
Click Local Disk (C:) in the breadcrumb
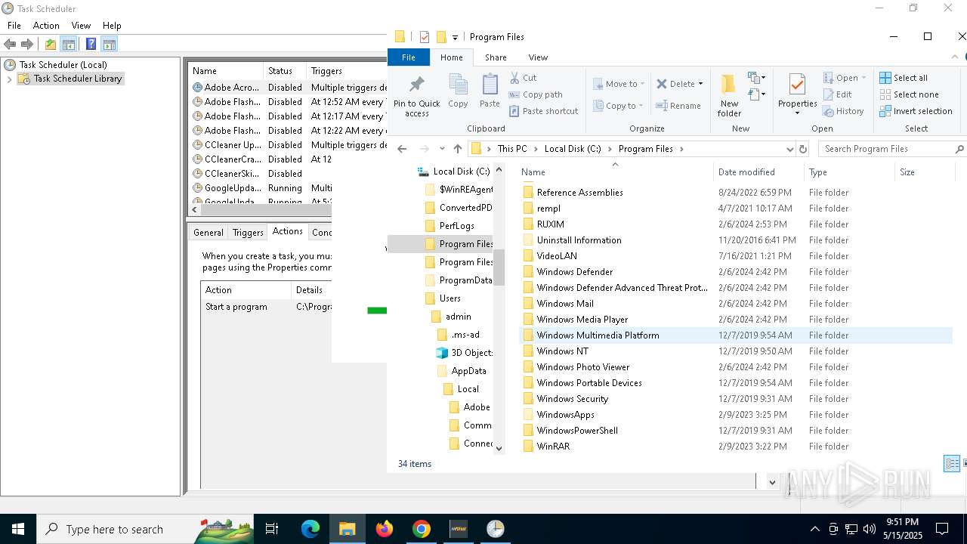click(x=573, y=149)
